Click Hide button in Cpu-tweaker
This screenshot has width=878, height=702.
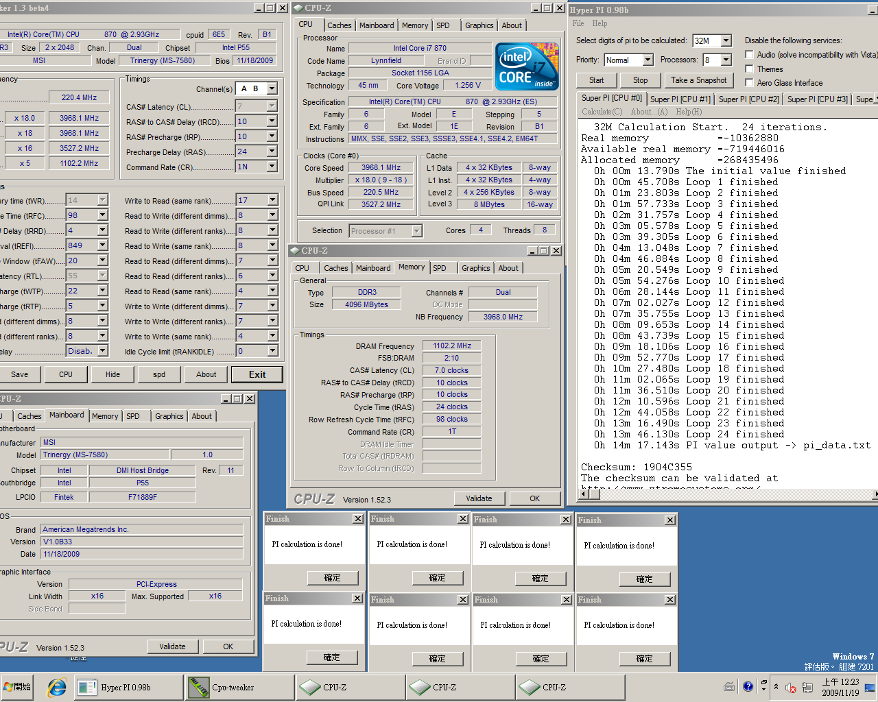112,374
